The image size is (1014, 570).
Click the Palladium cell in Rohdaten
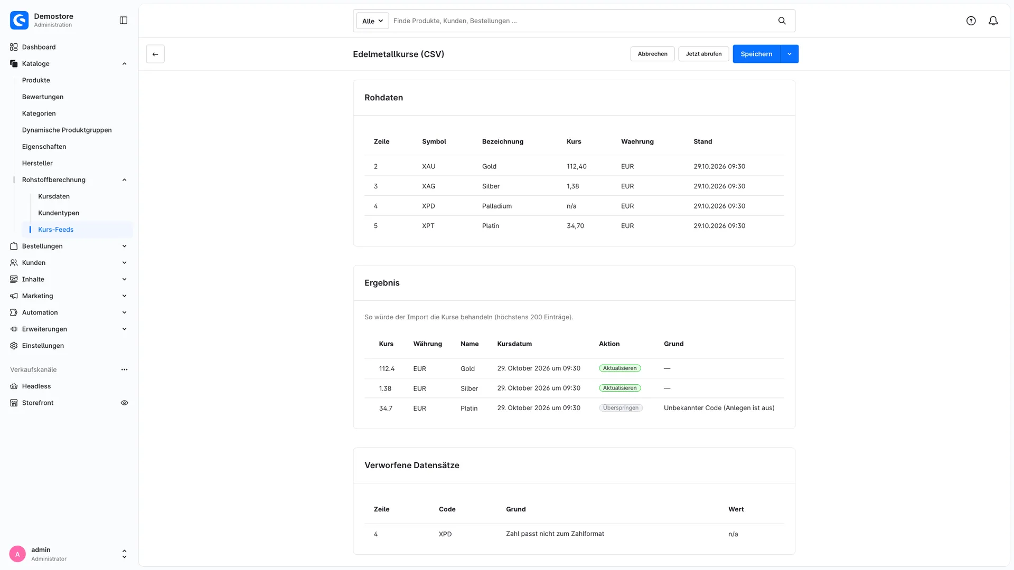[x=496, y=206]
